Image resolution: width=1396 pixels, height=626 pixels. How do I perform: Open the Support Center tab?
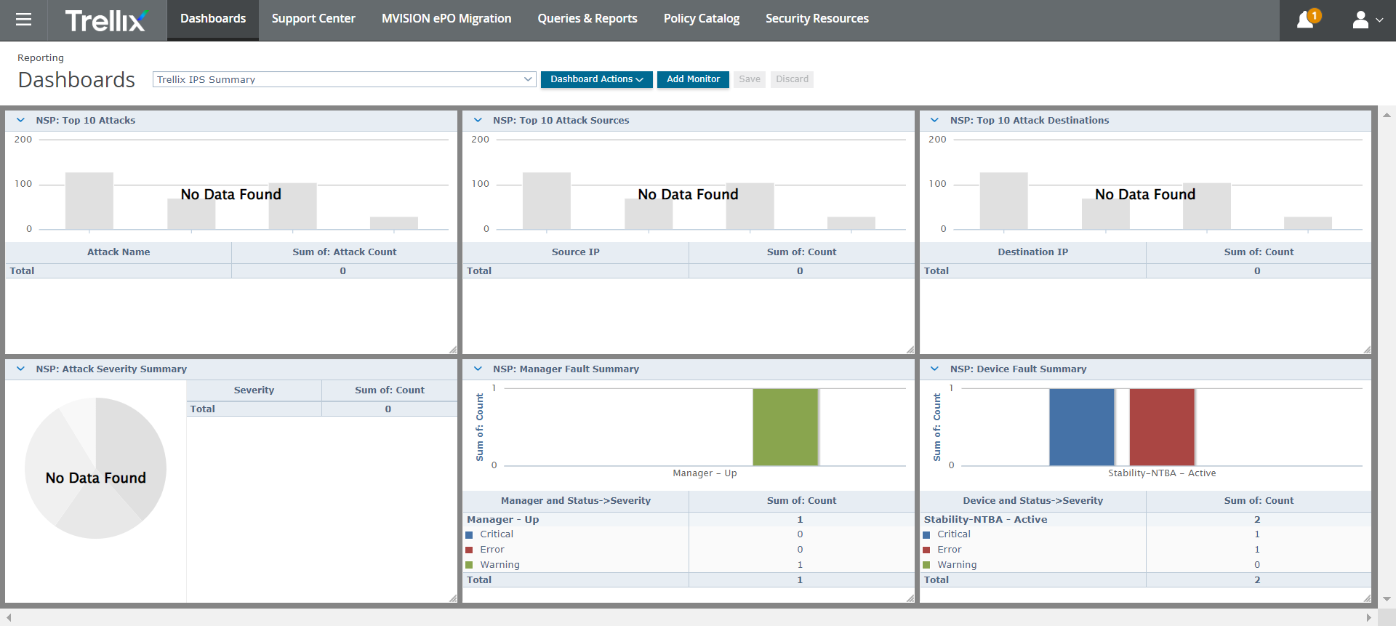point(313,20)
